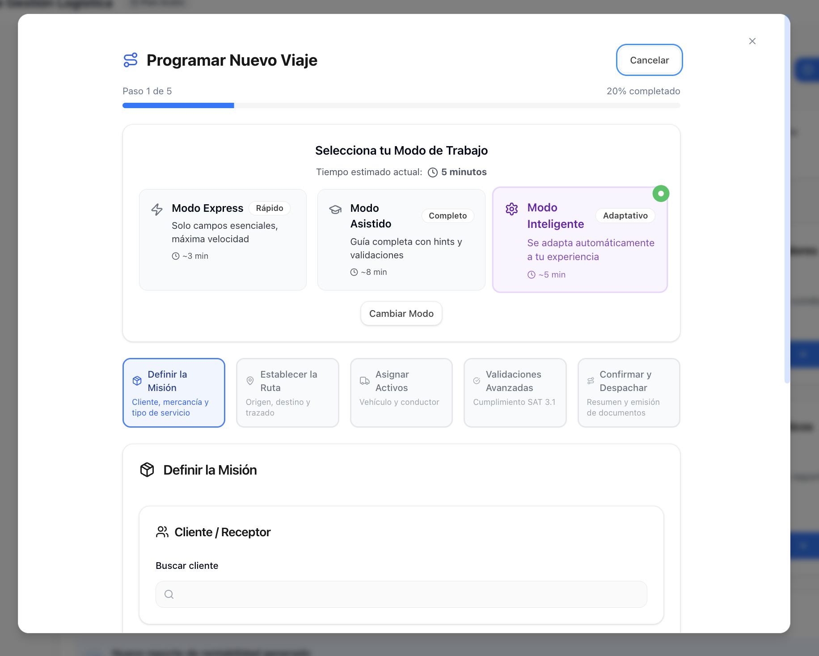819x656 pixels.
Task: Click the package icon in Definir la Misión step
Action: tap(137, 381)
